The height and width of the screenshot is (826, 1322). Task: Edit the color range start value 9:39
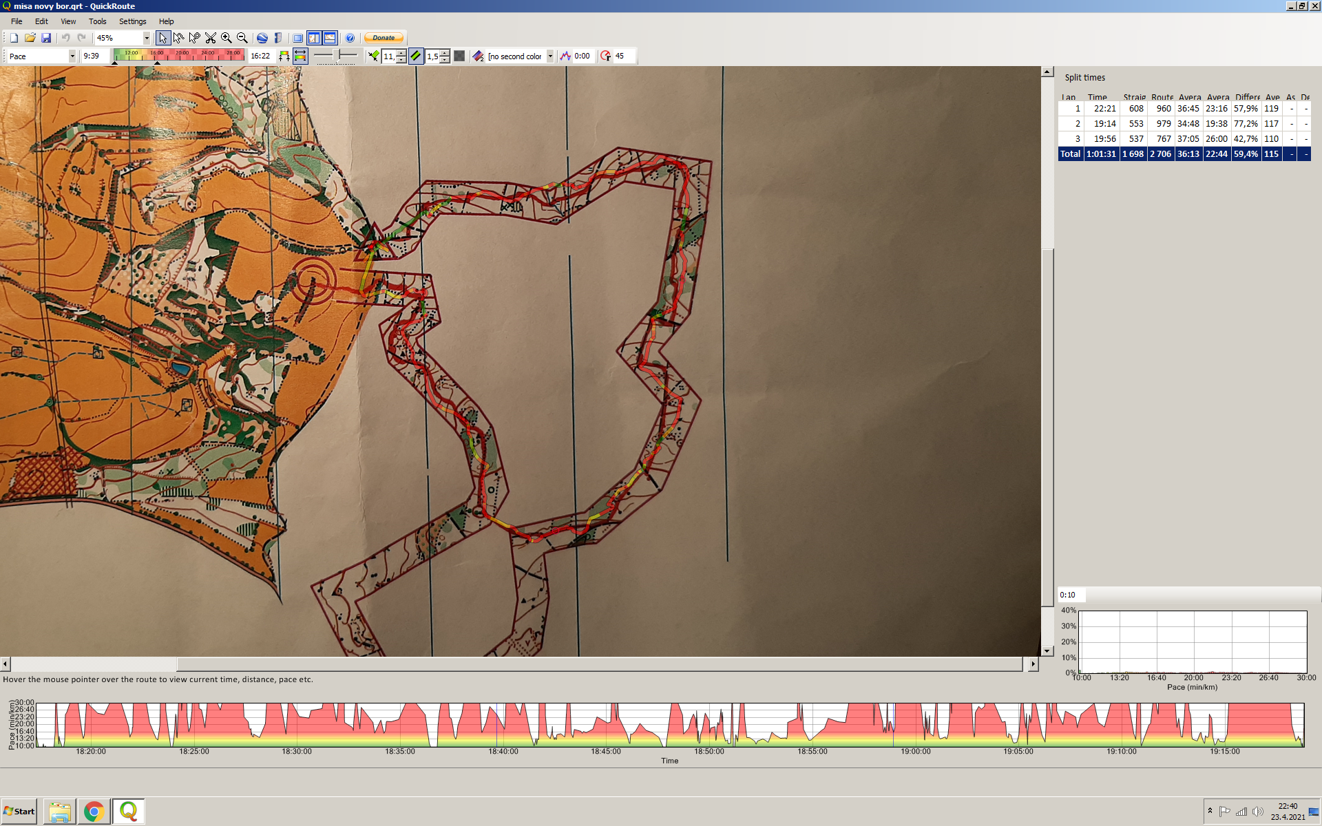click(x=94, y=56)
